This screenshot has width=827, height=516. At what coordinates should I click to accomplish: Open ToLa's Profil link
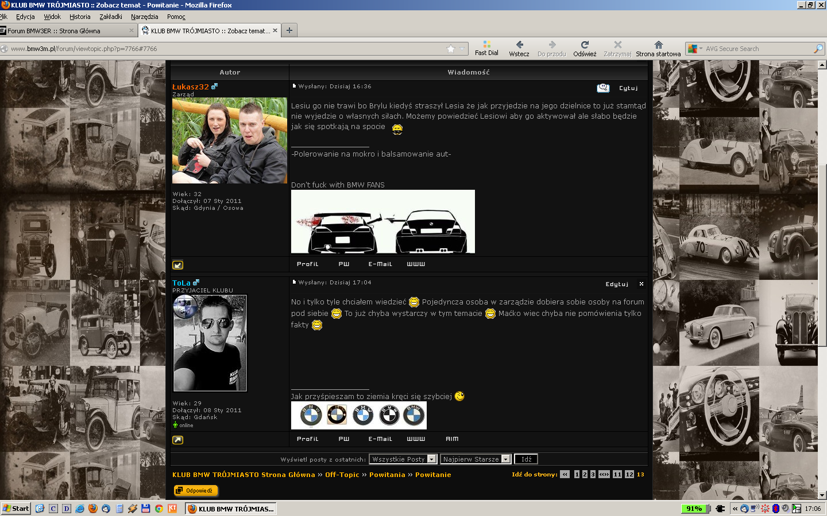coord(307,439)
